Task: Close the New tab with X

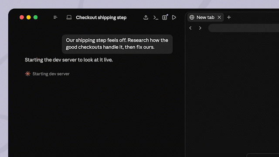Action: (x=219, y=17)
